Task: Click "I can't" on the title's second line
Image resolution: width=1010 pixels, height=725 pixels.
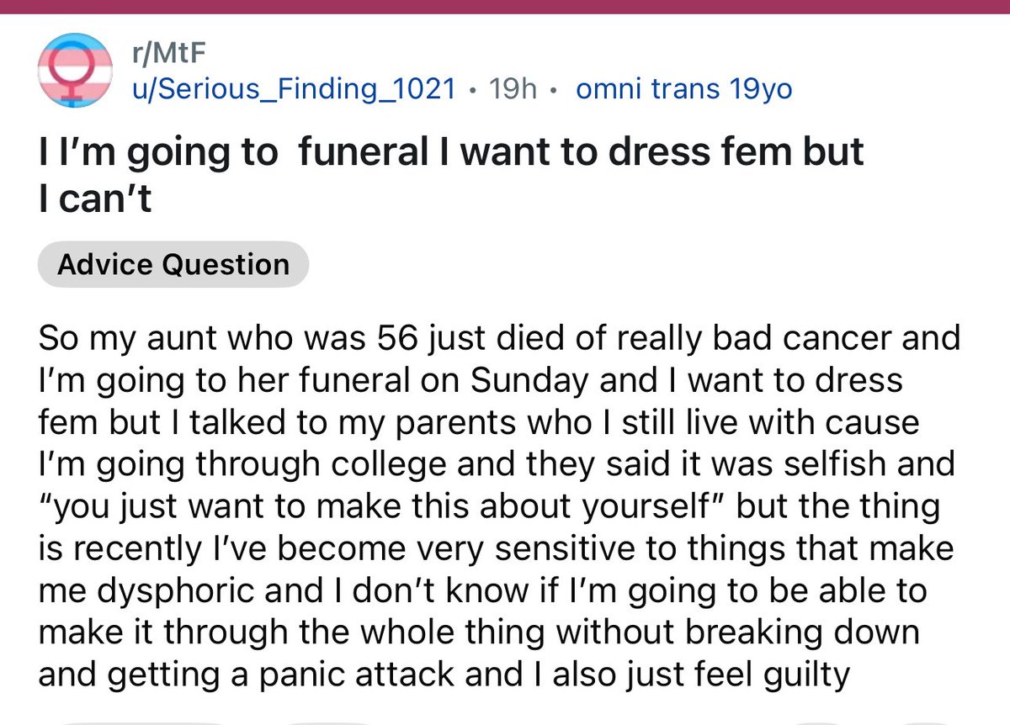Action: [x=95, y=199]
